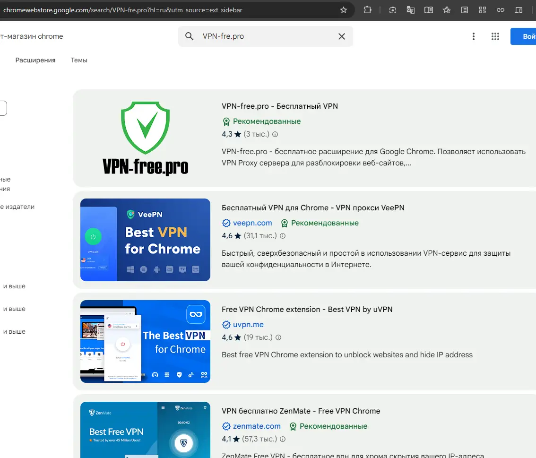Open the Google apps grid

point(495,36)
